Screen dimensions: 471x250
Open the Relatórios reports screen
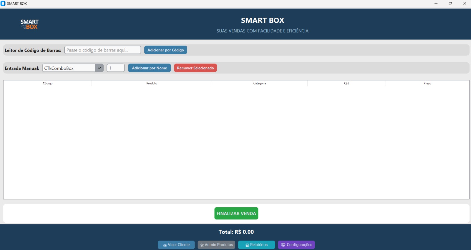click(256, 245)
